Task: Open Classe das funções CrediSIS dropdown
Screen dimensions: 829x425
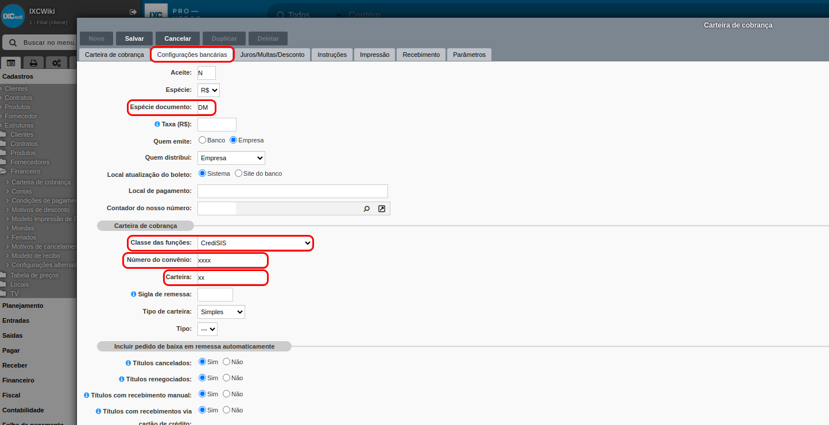Action: tap(255, 243)
